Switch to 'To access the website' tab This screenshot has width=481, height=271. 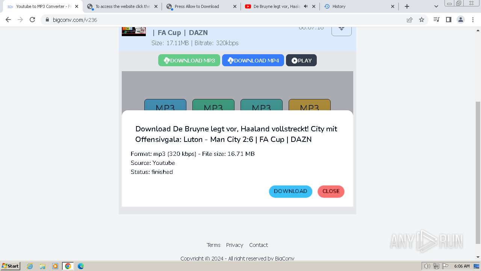pyautogui.click(x=123, y=6)
